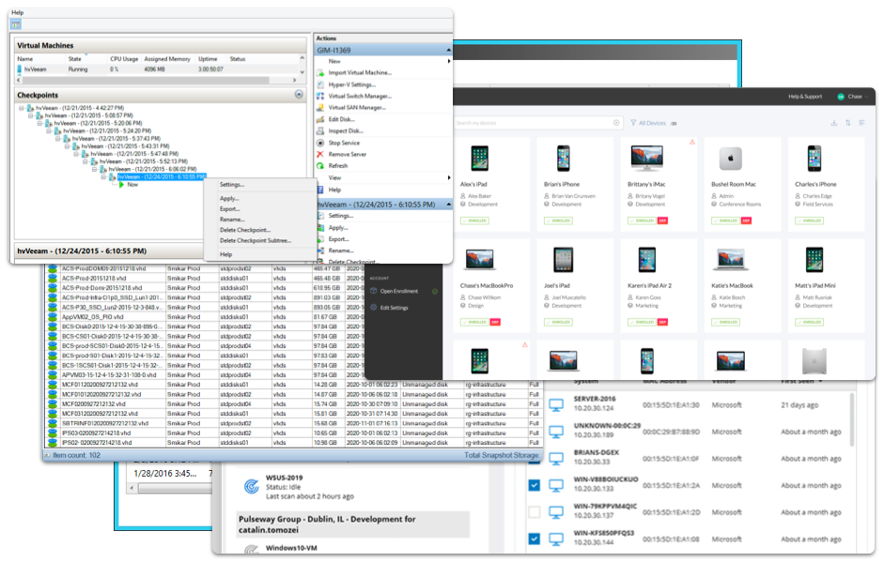
Task: Open Bushel Room Mac device thumbnail
Action: pos(731,159)
